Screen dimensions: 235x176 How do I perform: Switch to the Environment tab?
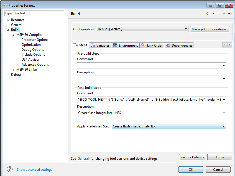[x=125, y=45]
